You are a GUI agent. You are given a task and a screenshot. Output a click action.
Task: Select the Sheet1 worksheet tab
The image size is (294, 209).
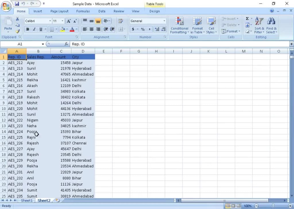tap(27, 200)
